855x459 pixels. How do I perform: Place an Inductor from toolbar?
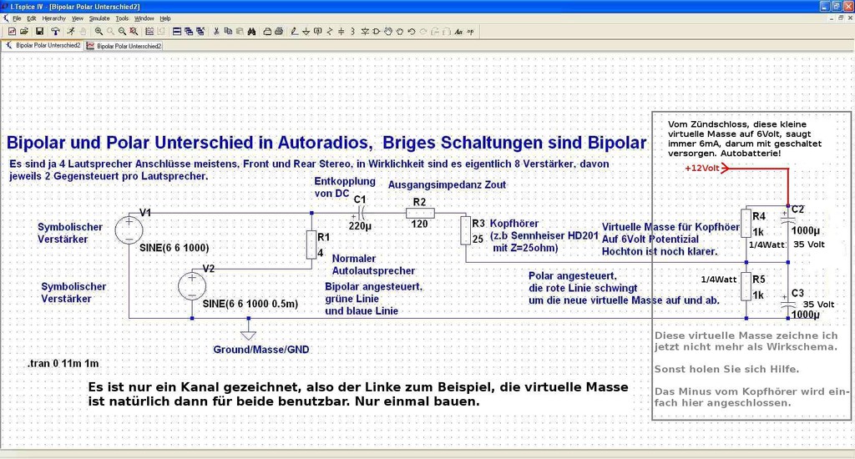[x=353, y=32]
